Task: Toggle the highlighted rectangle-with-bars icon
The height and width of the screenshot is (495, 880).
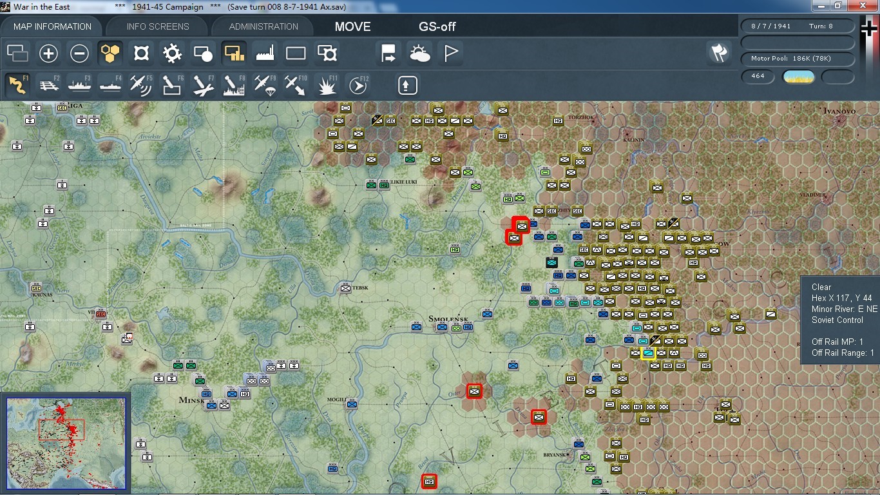Action: 234,53
